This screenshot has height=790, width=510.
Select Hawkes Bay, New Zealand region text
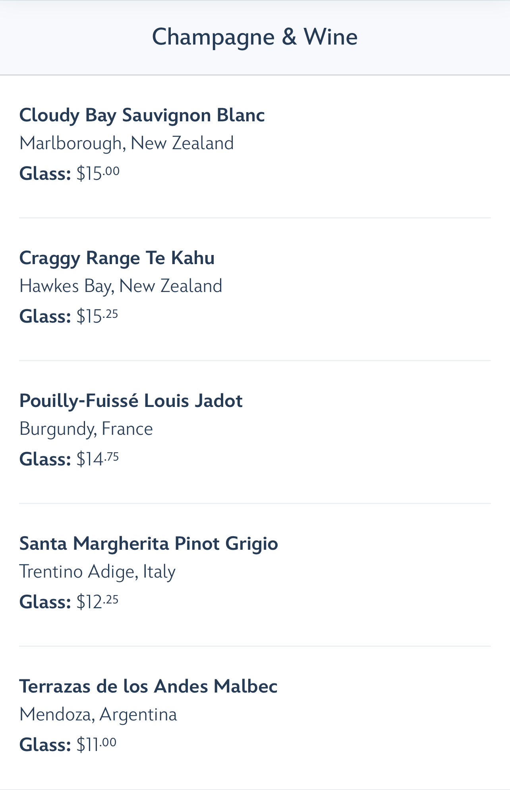(121, 286)
